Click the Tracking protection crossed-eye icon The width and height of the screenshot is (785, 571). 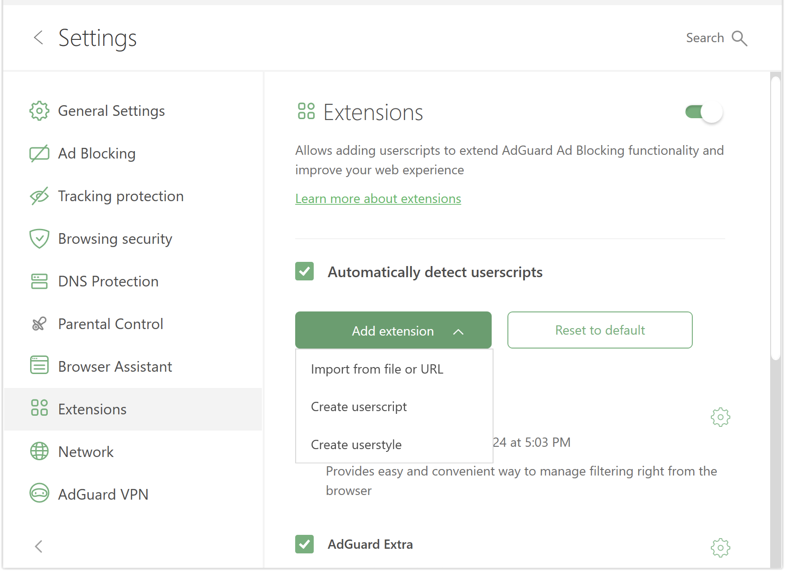click(x=39, y=196)
